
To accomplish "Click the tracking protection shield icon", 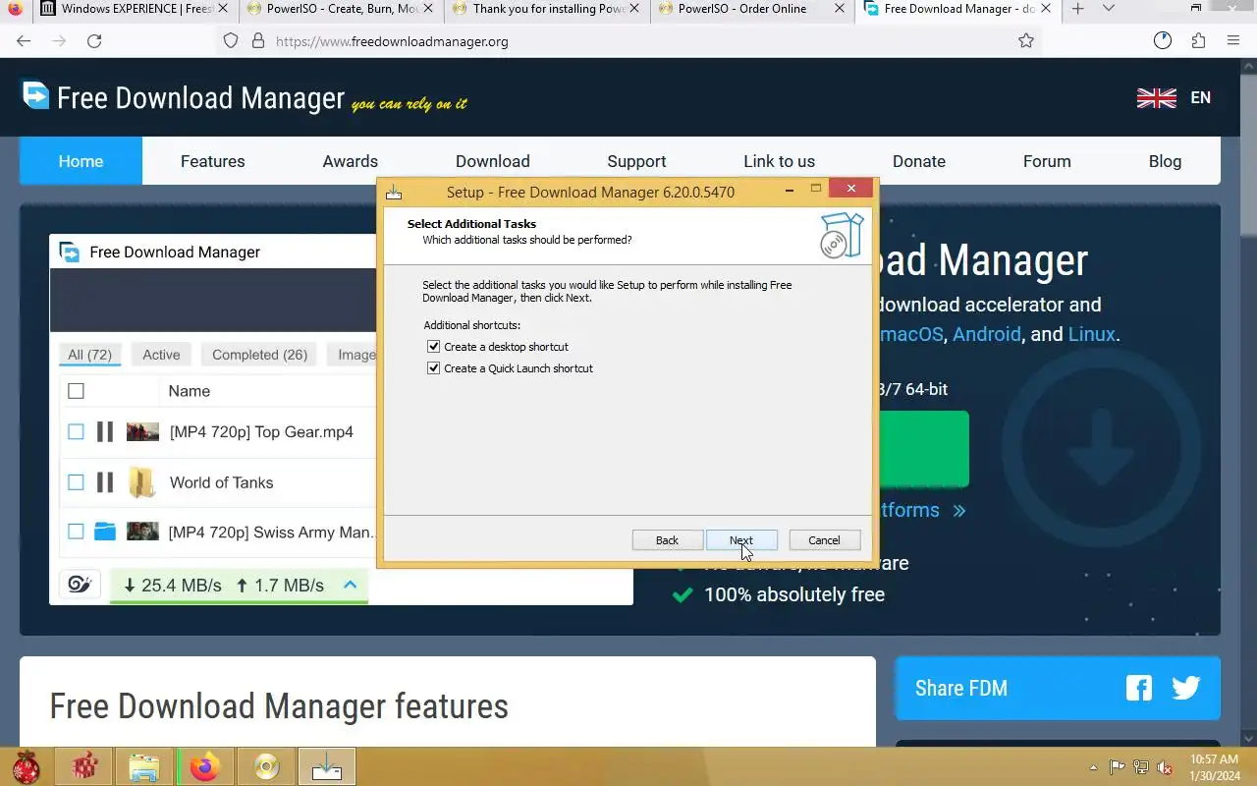I will tap(231, 41).
